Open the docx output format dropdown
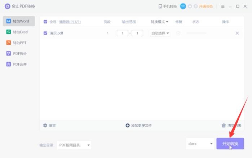 200,144
